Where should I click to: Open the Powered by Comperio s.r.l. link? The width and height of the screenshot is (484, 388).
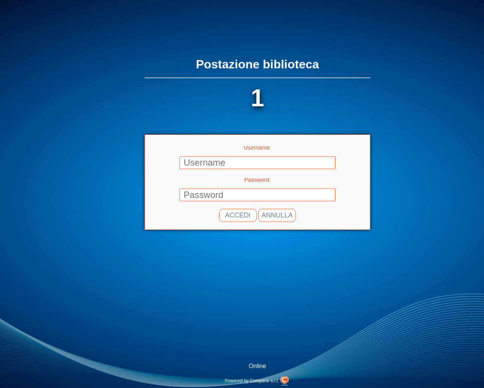point(251,380)
